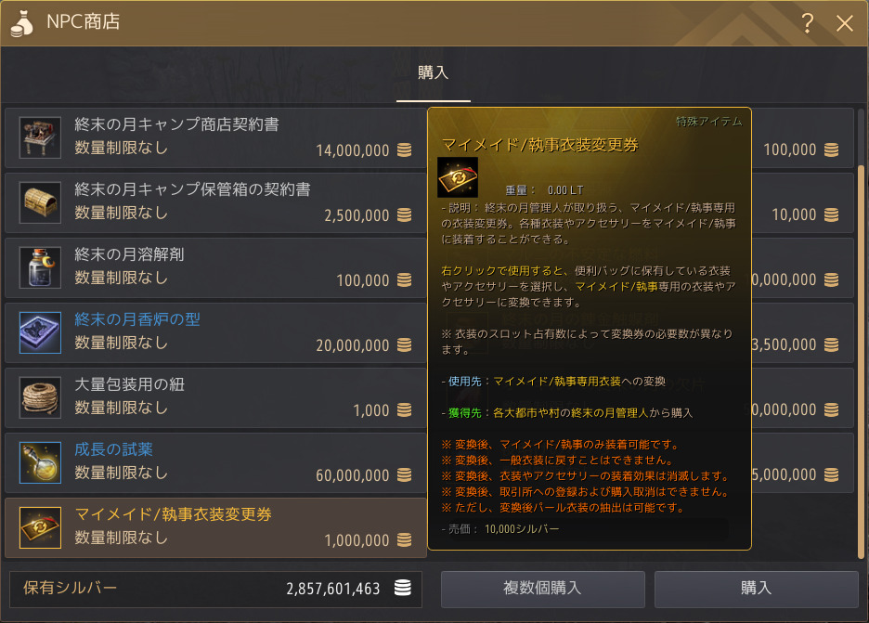
Task: Click the 終末の月キャンプ保管箱 chest icon
Action: tap(40, 202)
